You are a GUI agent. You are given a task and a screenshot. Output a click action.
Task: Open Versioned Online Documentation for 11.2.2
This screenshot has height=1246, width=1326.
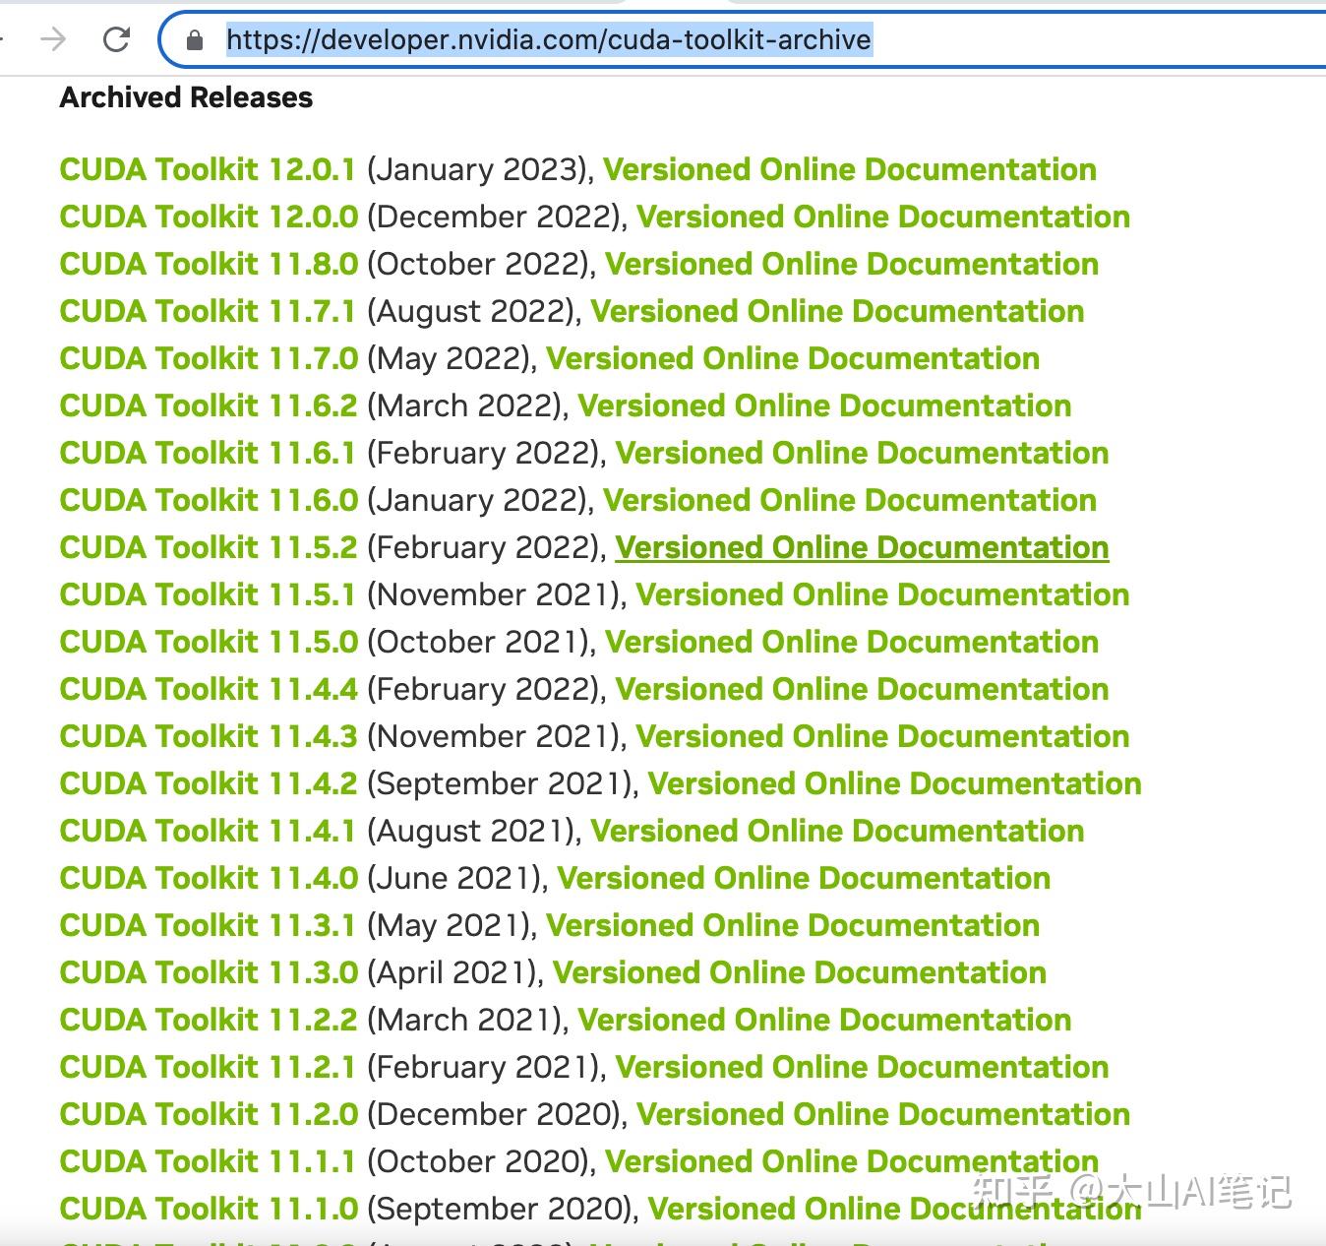[x=826, y=1020]
